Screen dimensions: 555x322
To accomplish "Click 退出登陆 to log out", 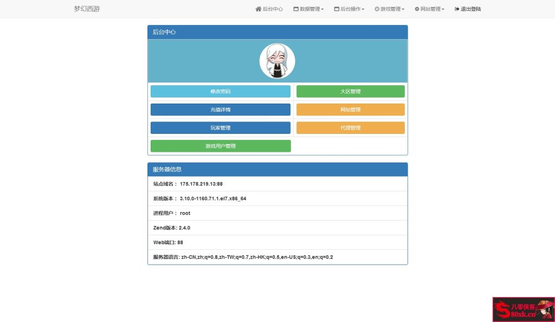I will [x=468, y=9].
